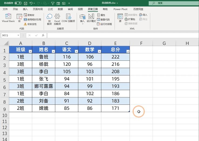Click the filter funnel quick-access icon

point(53,3)
